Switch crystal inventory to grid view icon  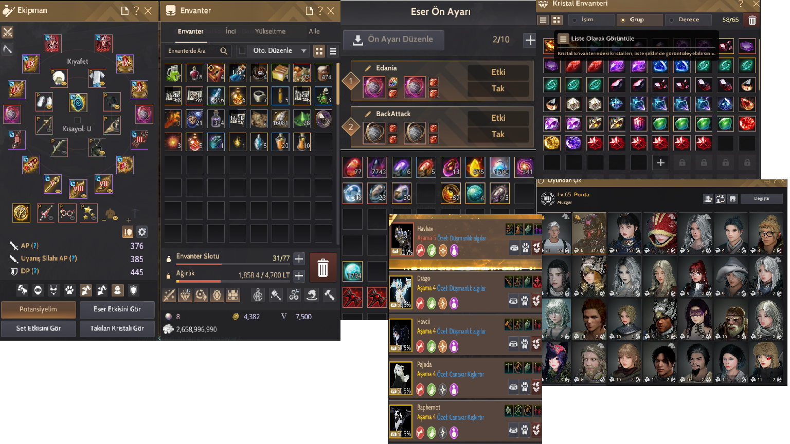tap(556, 20)
